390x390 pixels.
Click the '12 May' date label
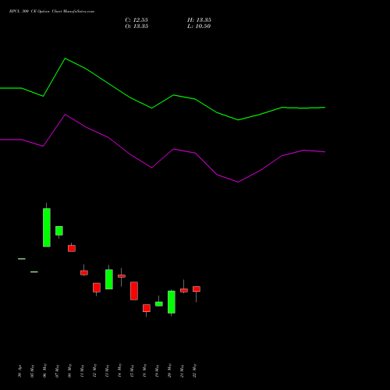95,370
